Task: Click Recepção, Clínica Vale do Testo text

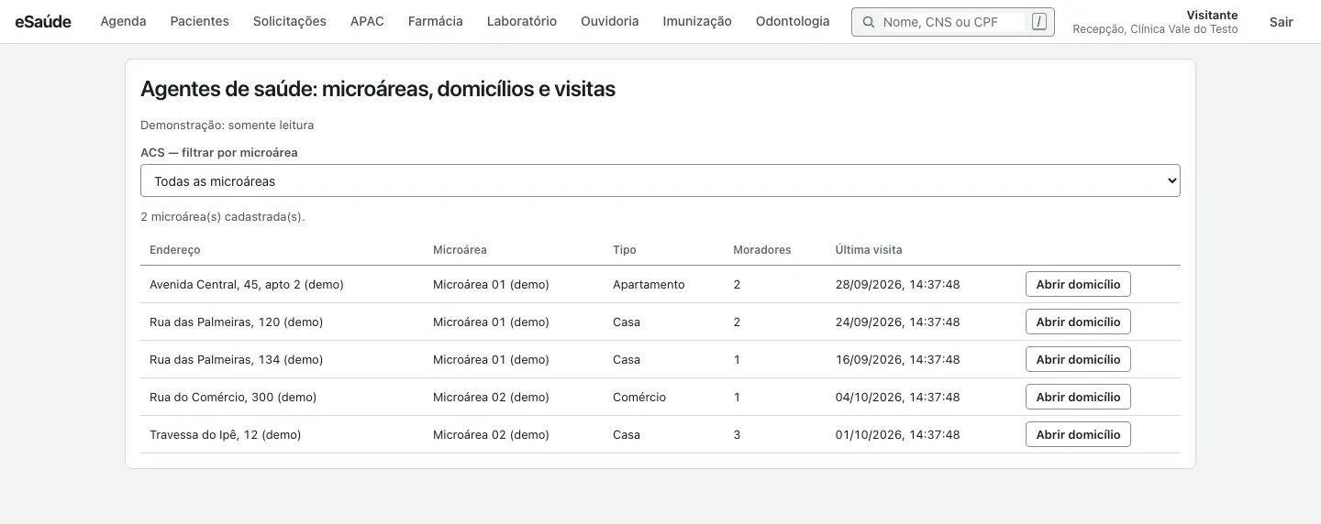Action: pos(1155,29)
